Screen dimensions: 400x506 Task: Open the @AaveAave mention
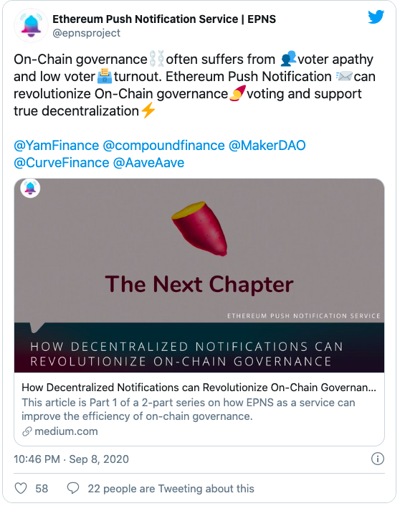(148, 163)
